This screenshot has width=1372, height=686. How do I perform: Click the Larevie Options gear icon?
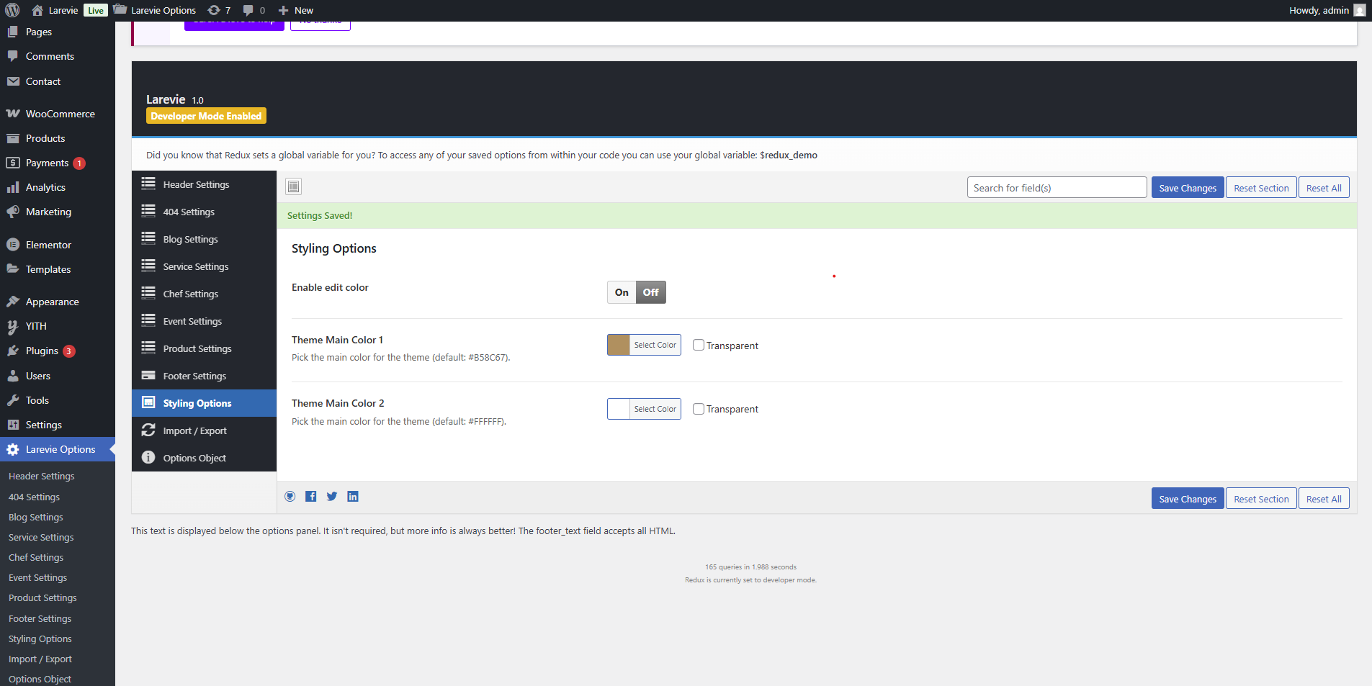tap(13, 449)
